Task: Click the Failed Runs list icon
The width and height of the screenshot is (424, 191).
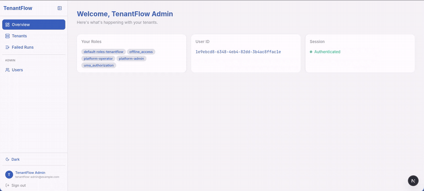Action: click(7, 47)
